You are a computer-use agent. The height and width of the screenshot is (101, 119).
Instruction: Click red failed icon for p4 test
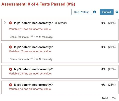point(11,85)
